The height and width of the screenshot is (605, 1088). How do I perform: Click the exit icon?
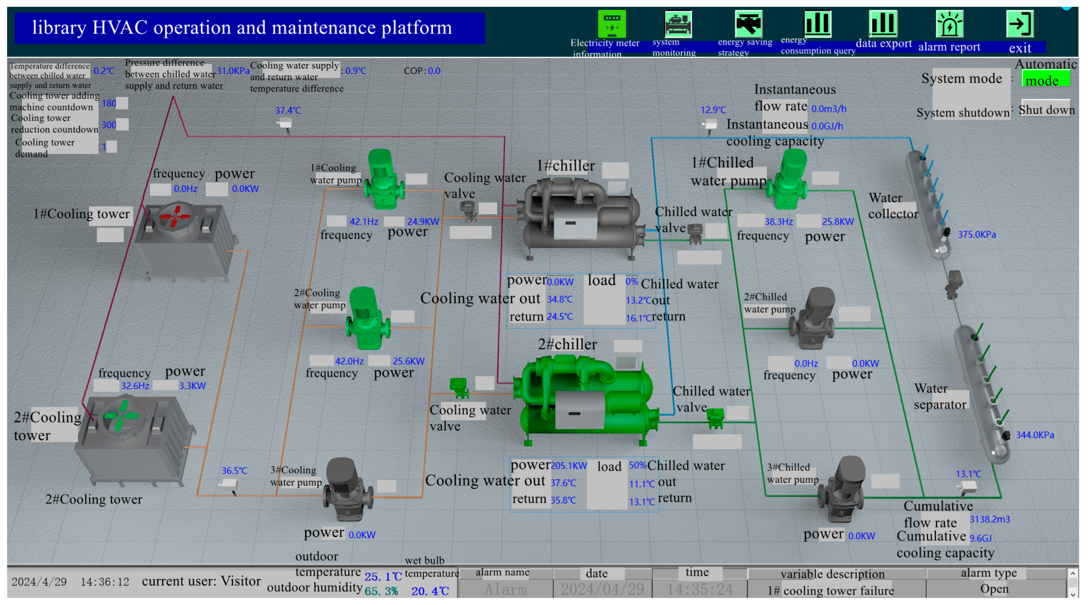[x=1020, y=24]
